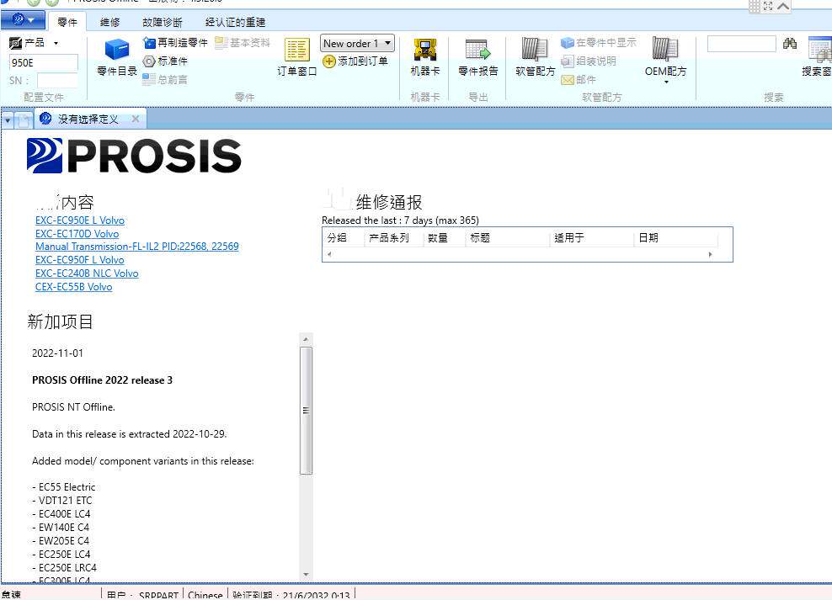Switch to the 维修 ribbon tab
Image resolution: width=832 pixels, height=600 pixels.
(109, 22)
